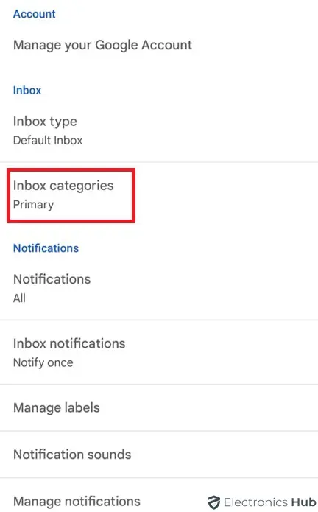Screen dimensions: 318x512
Task: Click the Electronics Hub shield logo icon
Action: point(214,502)
